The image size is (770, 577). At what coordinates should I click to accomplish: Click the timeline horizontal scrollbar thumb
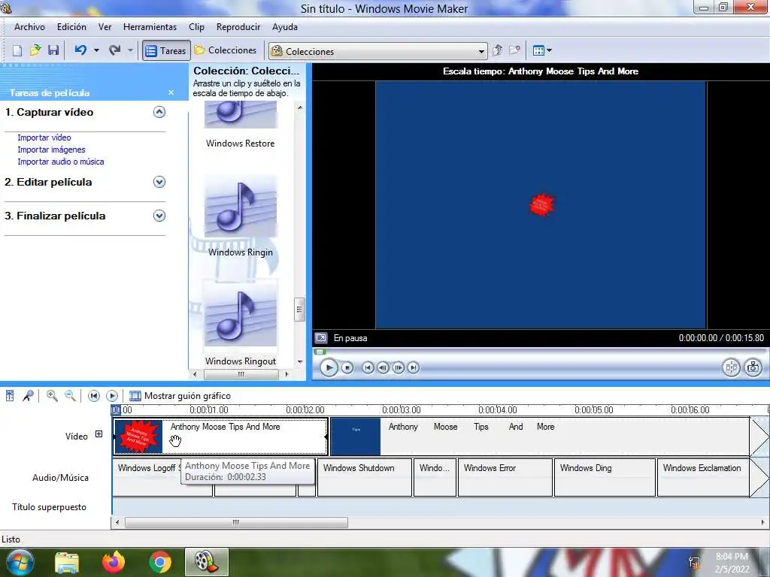pos(236,523)
